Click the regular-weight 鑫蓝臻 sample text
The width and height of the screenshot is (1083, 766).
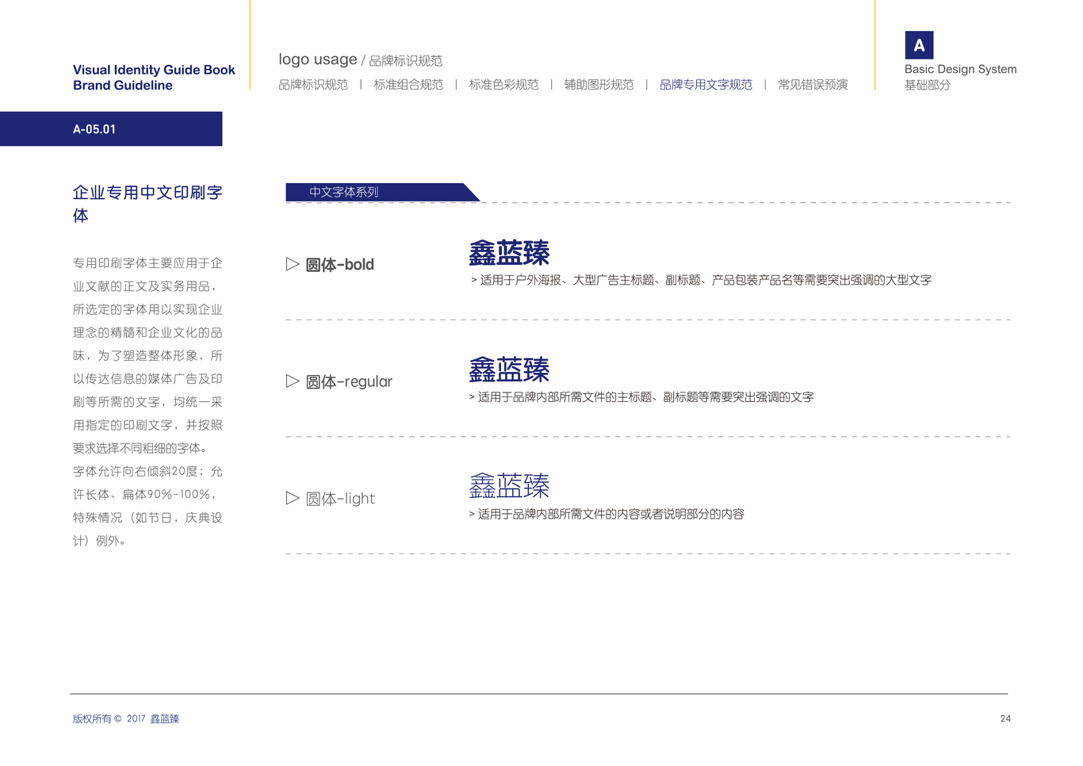509,370
